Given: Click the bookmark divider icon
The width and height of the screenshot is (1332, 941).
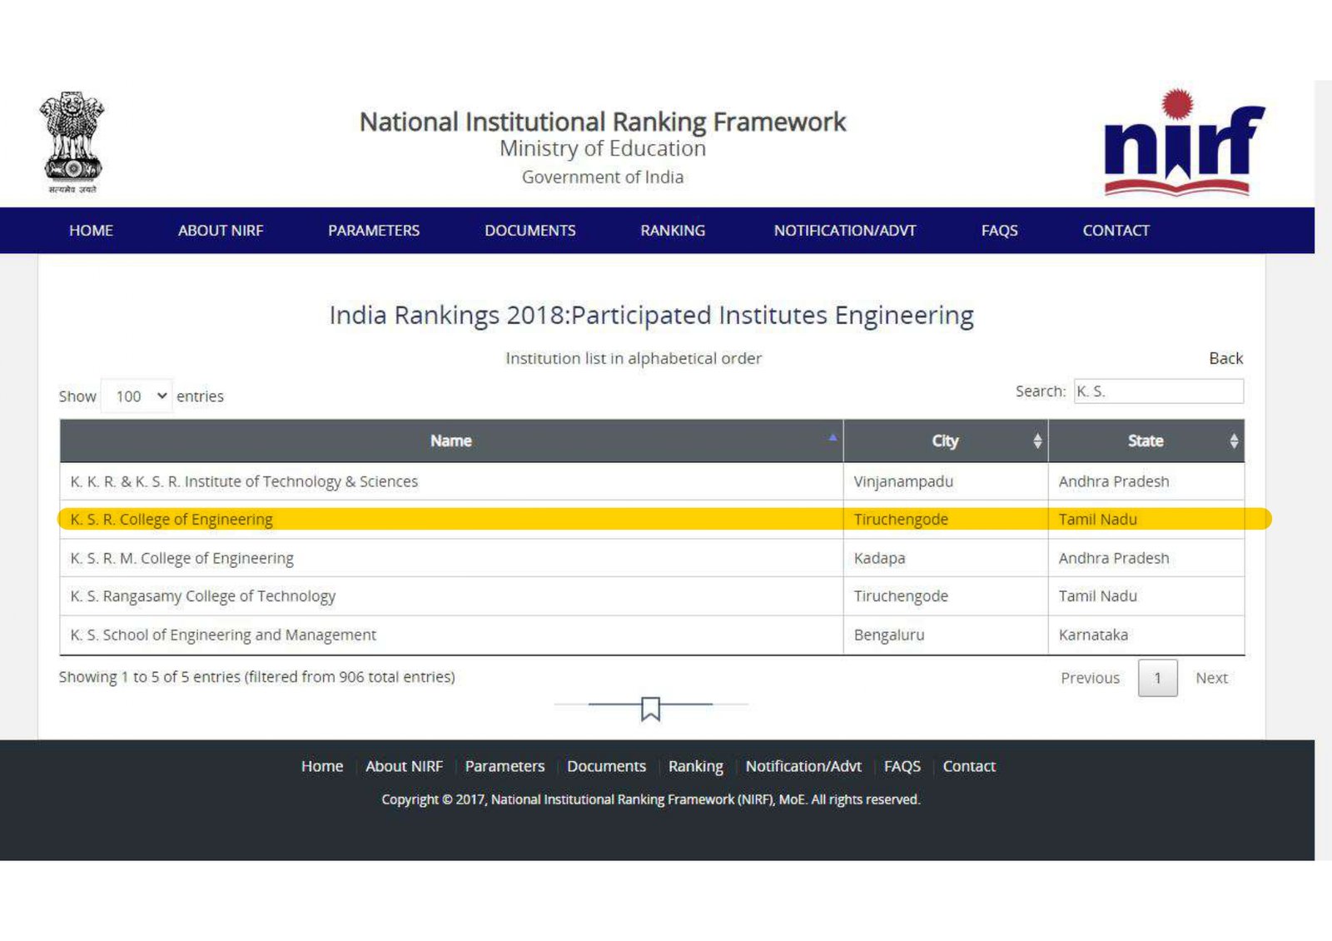Looking at the screenshot, I should coord(650,708).
